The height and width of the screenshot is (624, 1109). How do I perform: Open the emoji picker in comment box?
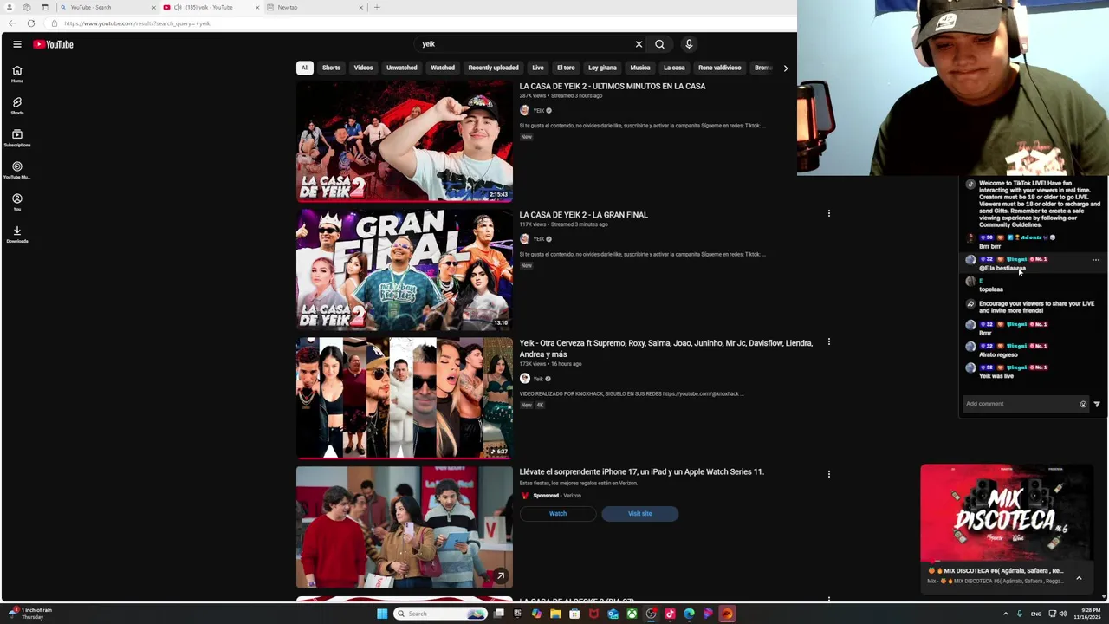[1083, 404]
